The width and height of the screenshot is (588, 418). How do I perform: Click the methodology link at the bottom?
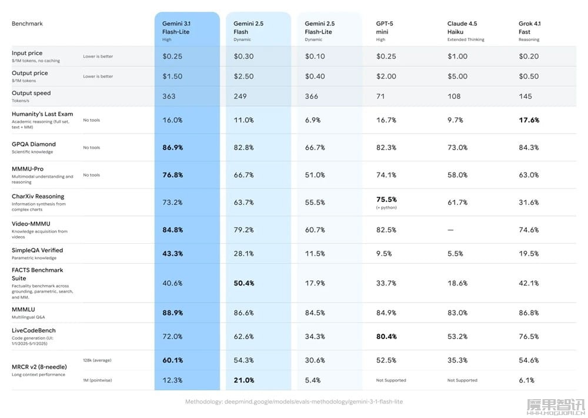tap(294, 402)
